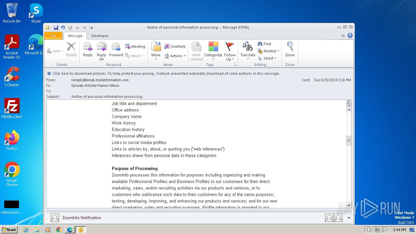Click the Outlook taskbar button

point(81,230)
